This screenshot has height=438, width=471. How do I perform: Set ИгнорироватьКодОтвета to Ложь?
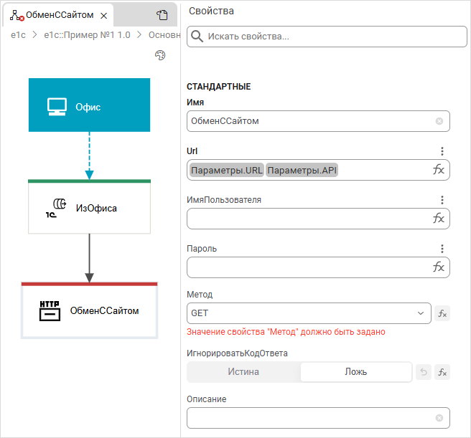[355, 372]
